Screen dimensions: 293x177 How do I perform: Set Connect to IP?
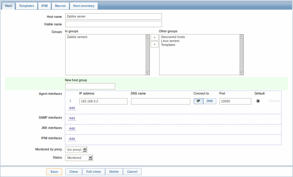198,101
